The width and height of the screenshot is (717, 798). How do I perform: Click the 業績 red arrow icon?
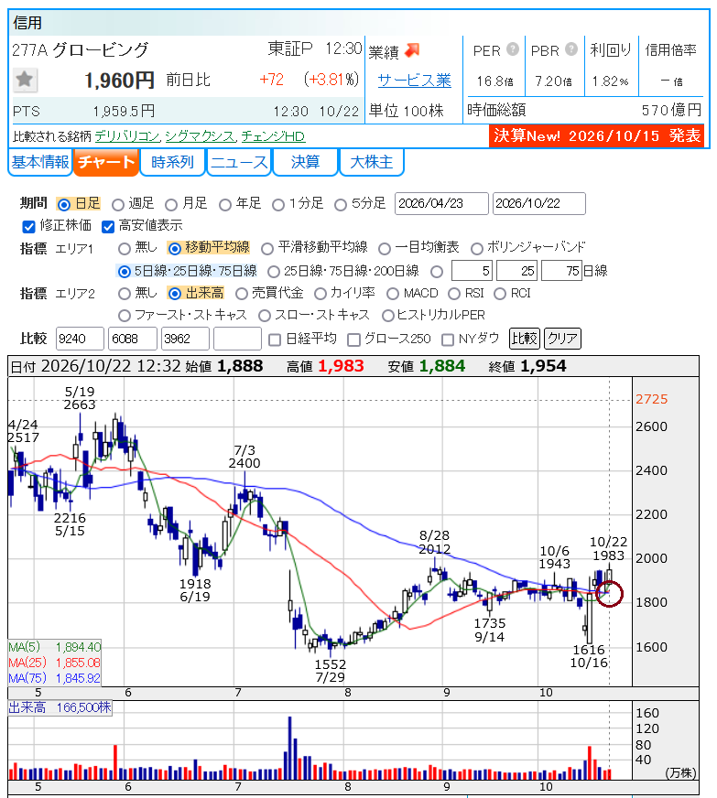click(412, 49)
